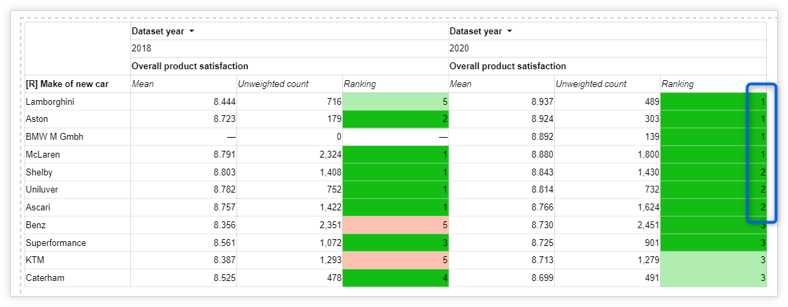Click KTM 2020 mean value 8.713
788x307 pixels.
pyautogui.click(x=542, y=260)
